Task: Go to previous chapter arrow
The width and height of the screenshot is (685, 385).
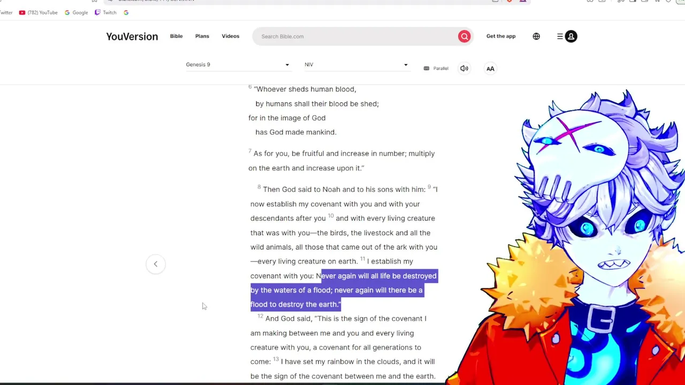Action: click(x=156, y=264)
